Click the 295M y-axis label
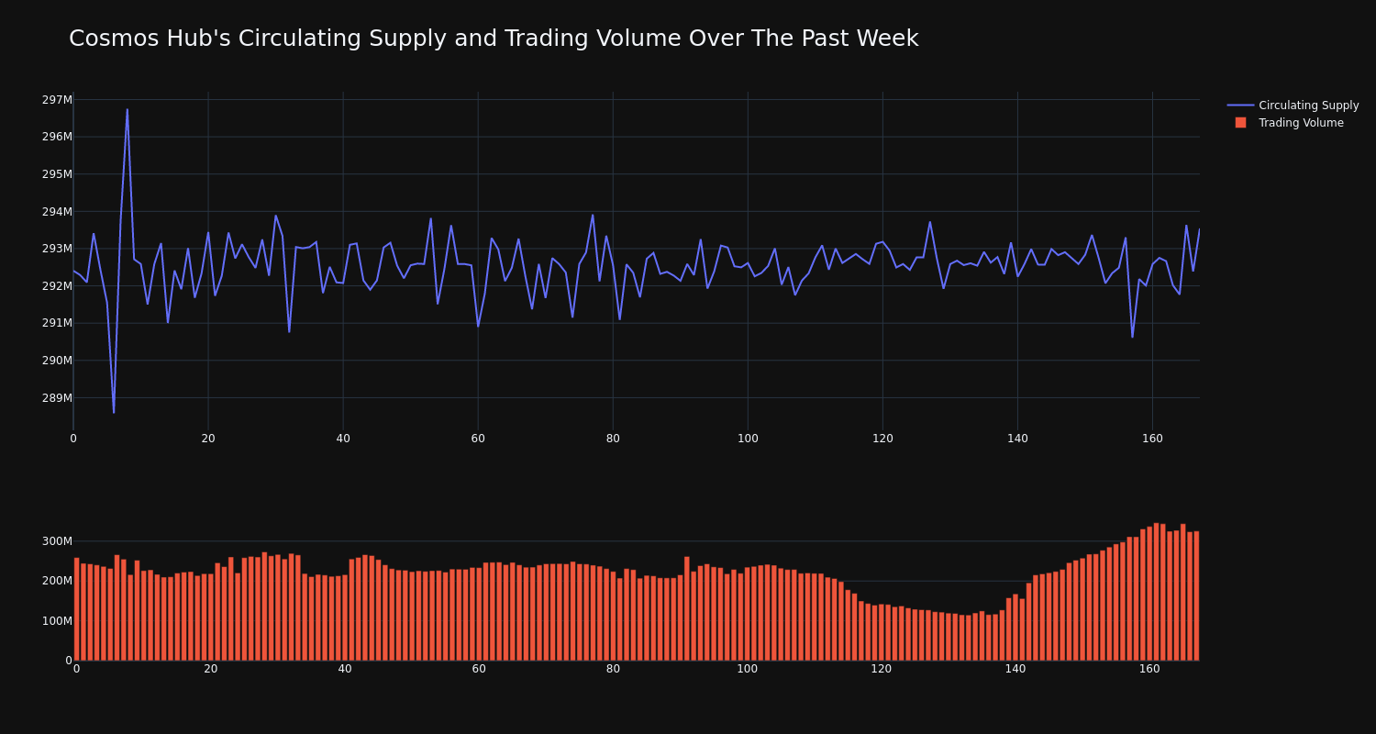Screen dimensions: 1376x734 [x=56, y=174]
